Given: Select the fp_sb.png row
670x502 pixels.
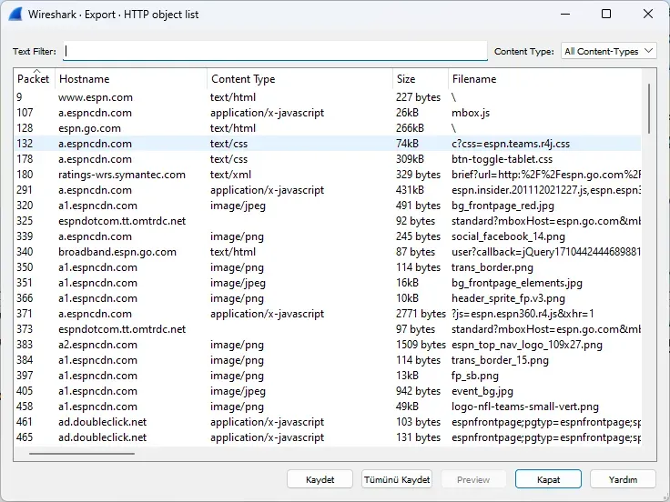Looking at the screenshot, I should (328, 376).
